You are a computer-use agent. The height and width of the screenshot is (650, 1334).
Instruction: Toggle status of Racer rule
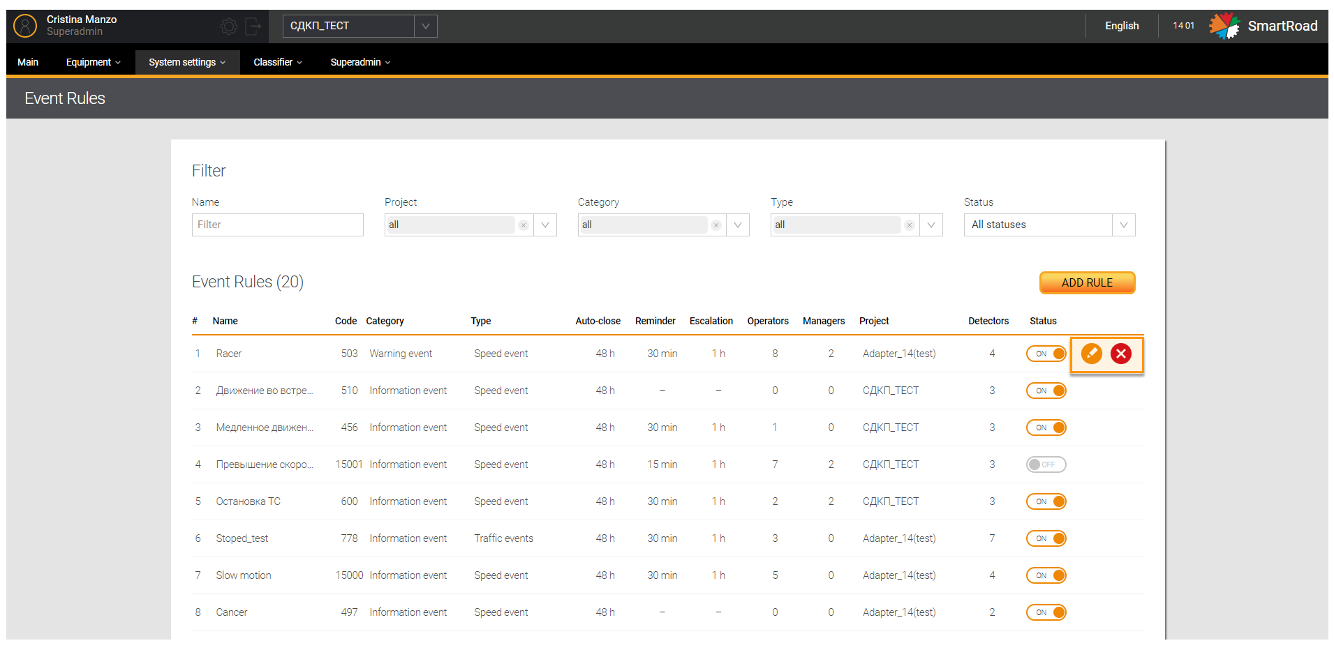tap(1046, 354)
